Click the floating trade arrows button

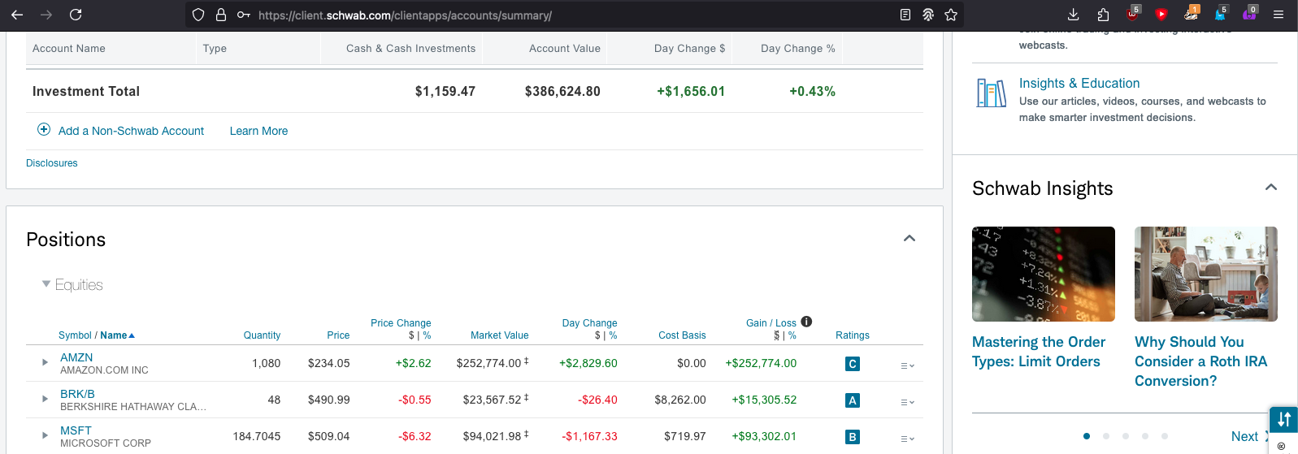tap(1283, 420)
